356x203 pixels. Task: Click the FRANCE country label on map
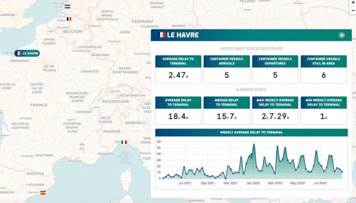coord(39,105)
